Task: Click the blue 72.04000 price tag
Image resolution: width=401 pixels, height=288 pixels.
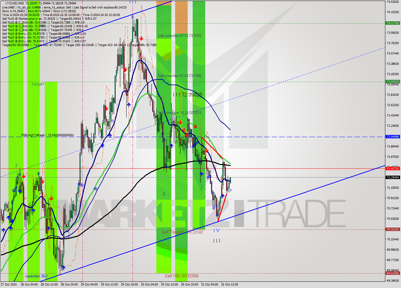Action: (x=393, y=137)
